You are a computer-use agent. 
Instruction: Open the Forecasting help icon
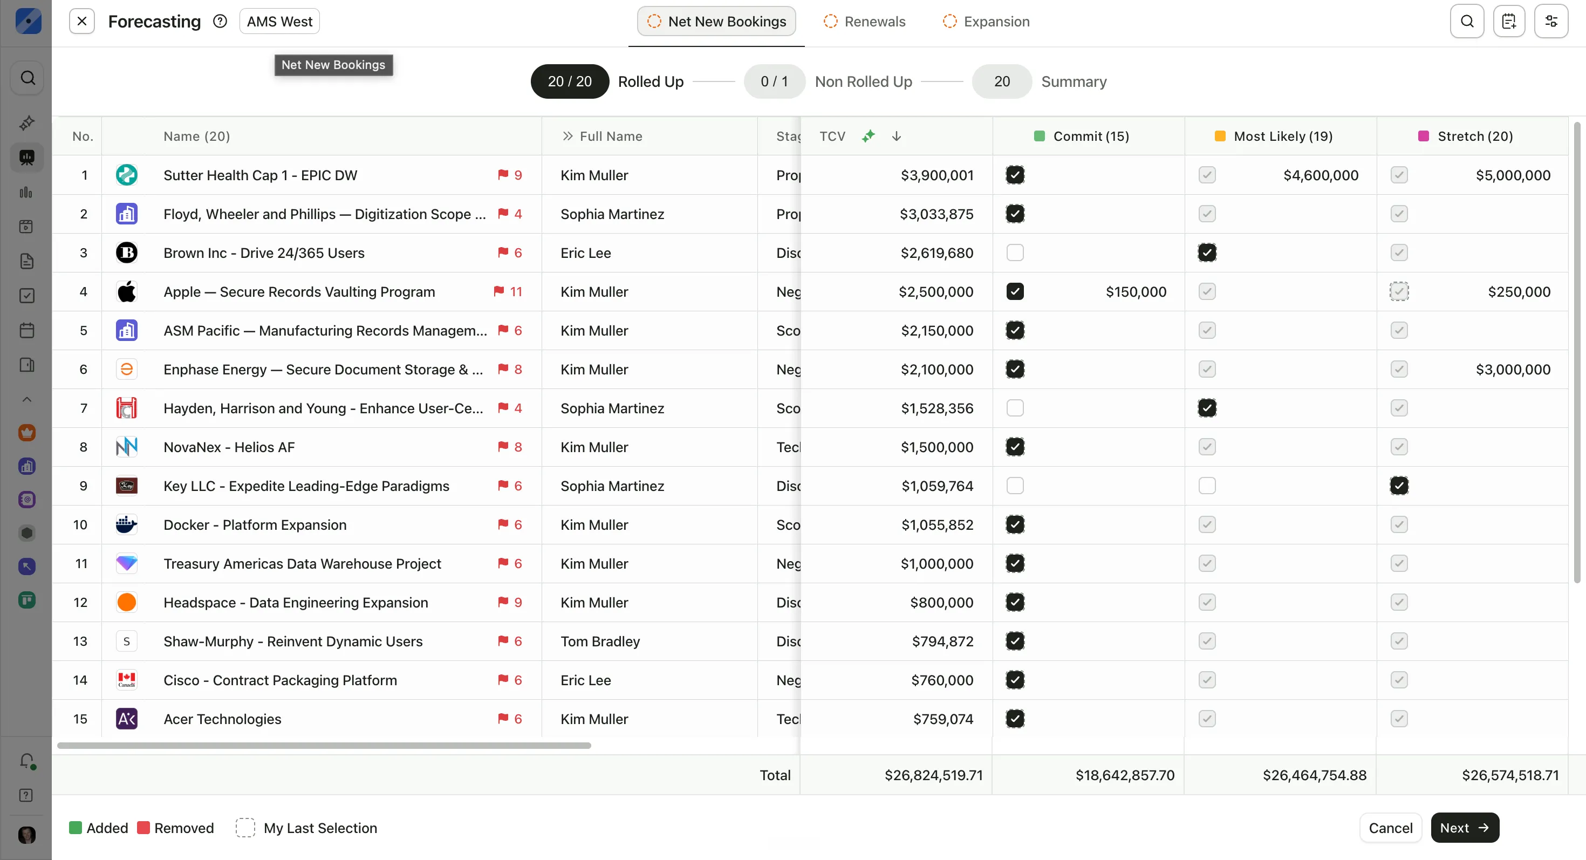[220, 22]
